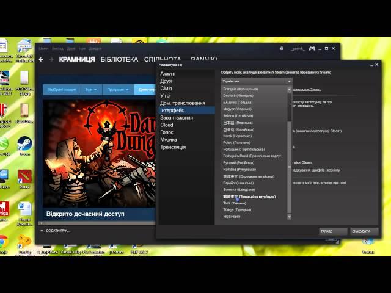Choose Português-Brasil in the language list
Viewport: 391px width, 293px height.
[254, 156]
